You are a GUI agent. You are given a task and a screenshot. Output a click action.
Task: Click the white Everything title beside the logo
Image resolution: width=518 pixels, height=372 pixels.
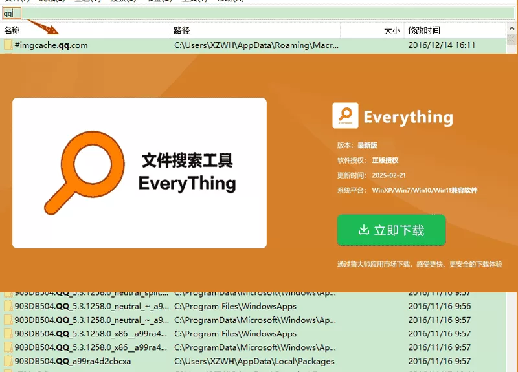click(409, 117)
